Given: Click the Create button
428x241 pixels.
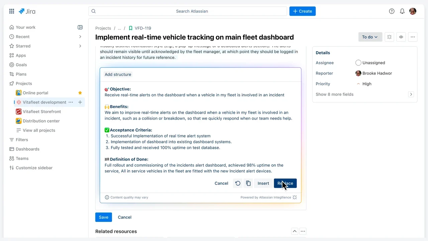Looking at the screenshot, I should click(x=302, y=11).
